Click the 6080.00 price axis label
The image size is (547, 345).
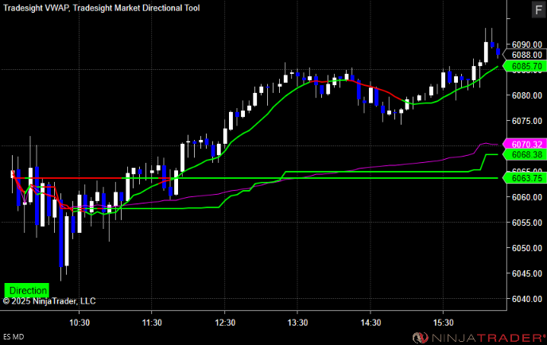pos(527,95)
